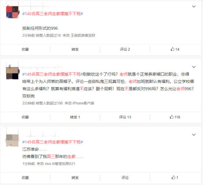Open hashtag #145名高三老师走廊摆摊不下班# in first post

coord(52,14)
